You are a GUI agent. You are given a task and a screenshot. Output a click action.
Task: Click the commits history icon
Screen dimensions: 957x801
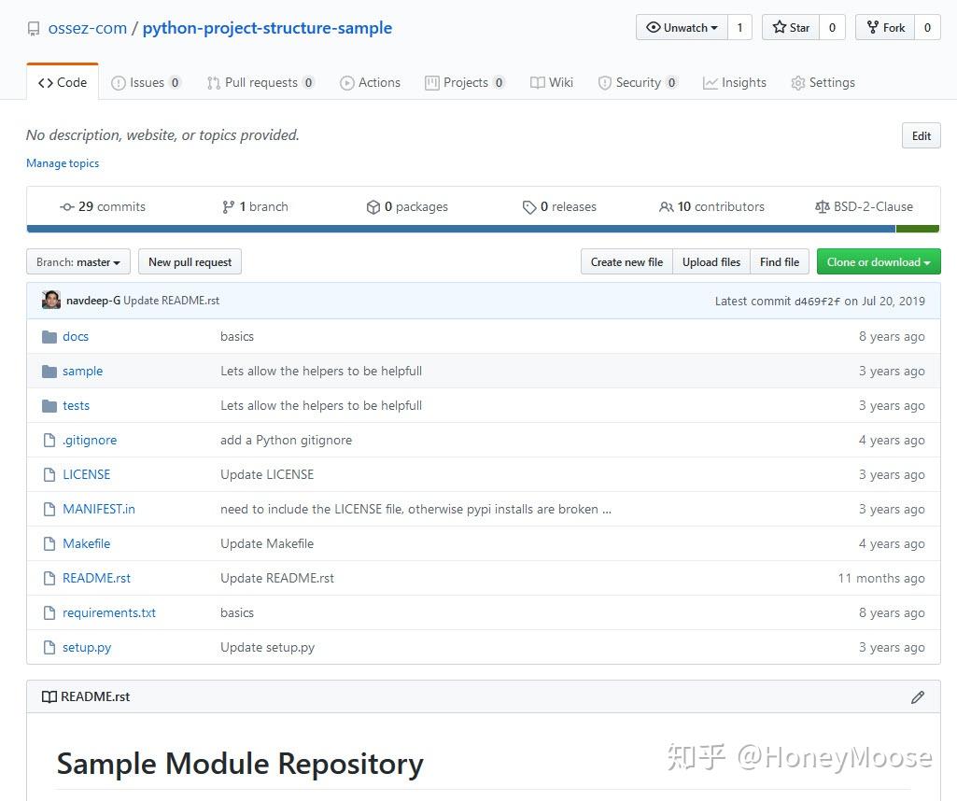67,207
